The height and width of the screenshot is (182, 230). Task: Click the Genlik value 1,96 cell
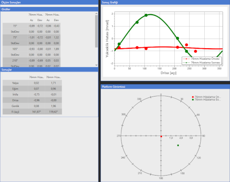click(53, 106)
